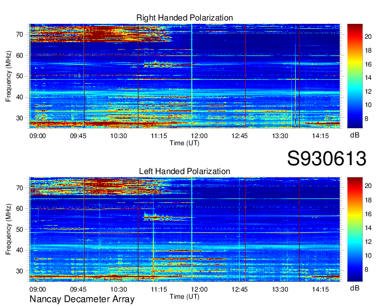
Task: Click the 'Right Handed Polarization' title
Action: tap(185, 18)
